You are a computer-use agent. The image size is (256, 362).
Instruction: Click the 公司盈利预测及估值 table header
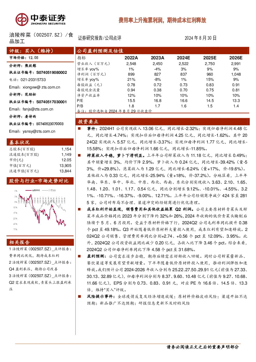(162, 51)
